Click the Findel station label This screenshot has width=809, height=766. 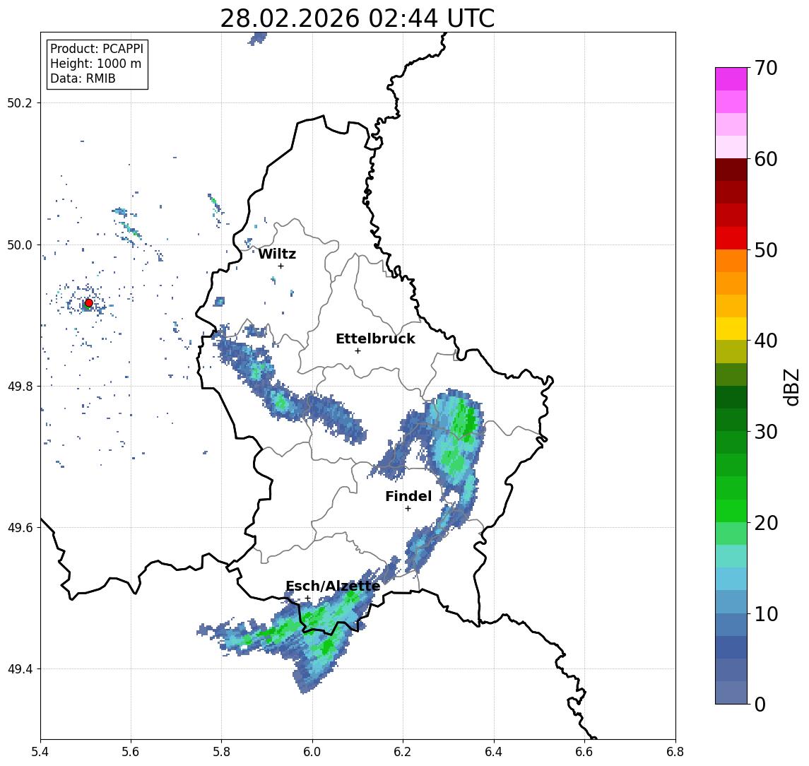point(408,496)
